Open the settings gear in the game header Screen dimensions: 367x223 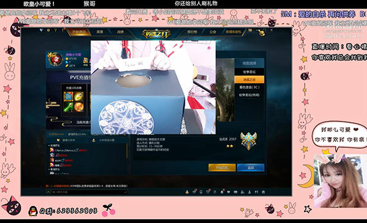click(x=48, y=30)
